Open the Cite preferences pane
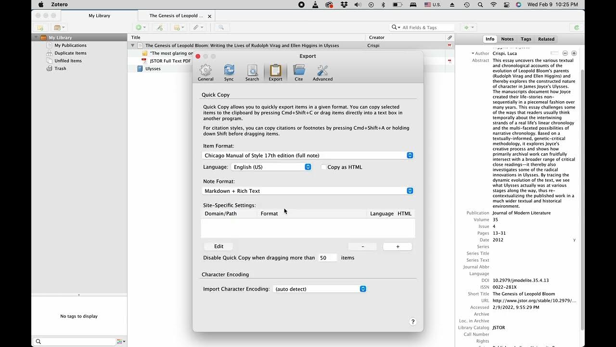This screenshot has width=616, height=347. coord(299,72)
